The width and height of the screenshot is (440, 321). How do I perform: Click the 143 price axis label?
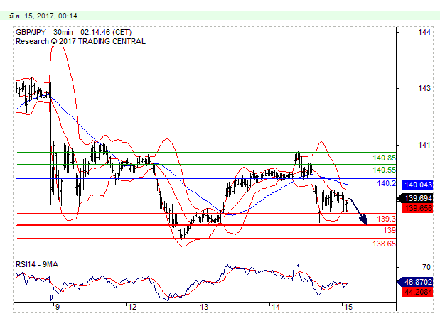tap(424, 88)
